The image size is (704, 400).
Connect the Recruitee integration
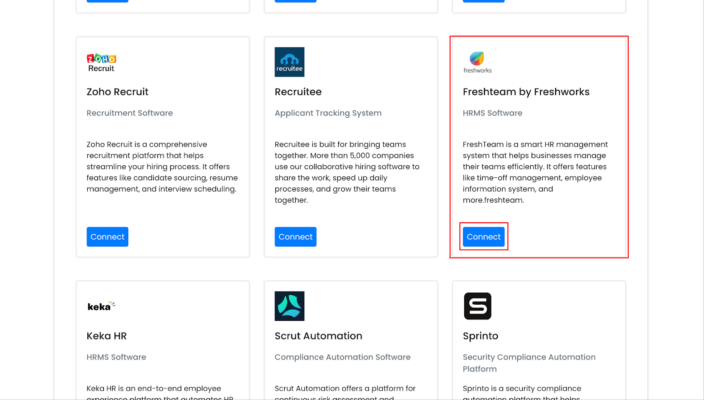point(295,237)
